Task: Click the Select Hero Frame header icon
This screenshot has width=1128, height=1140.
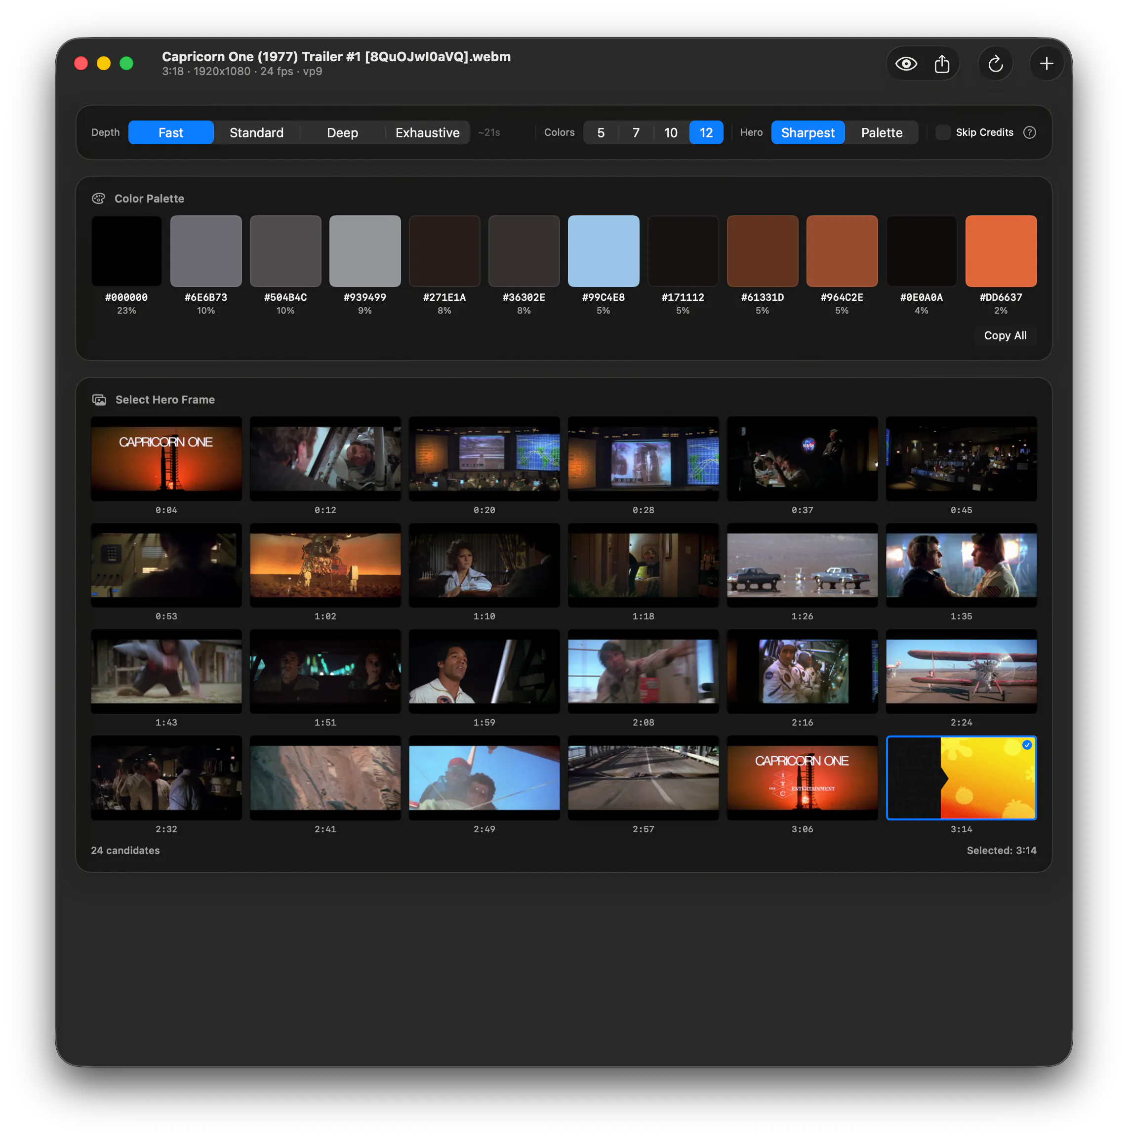Action: pos(99,400)
